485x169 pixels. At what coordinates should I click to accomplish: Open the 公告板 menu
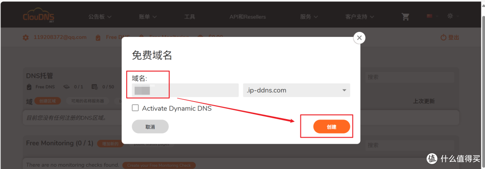tap(100, 17)
